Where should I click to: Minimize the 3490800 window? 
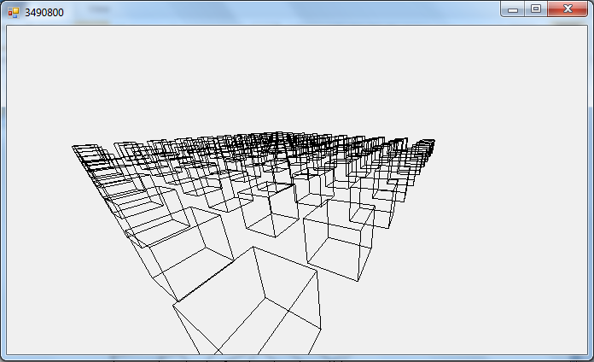[x=513, y=9]
